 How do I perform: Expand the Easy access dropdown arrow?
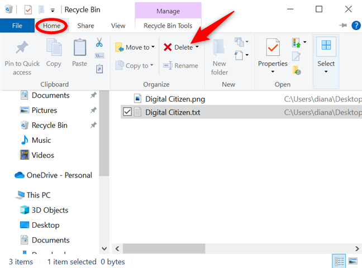247,55
